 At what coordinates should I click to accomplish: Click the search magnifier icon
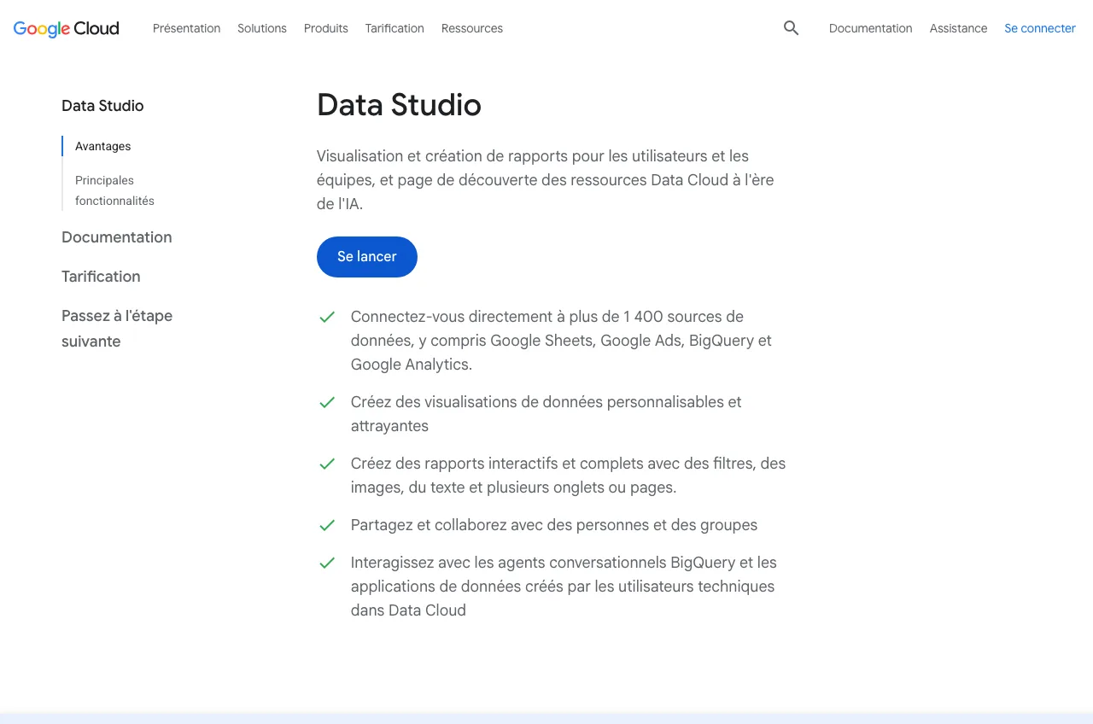792,28
